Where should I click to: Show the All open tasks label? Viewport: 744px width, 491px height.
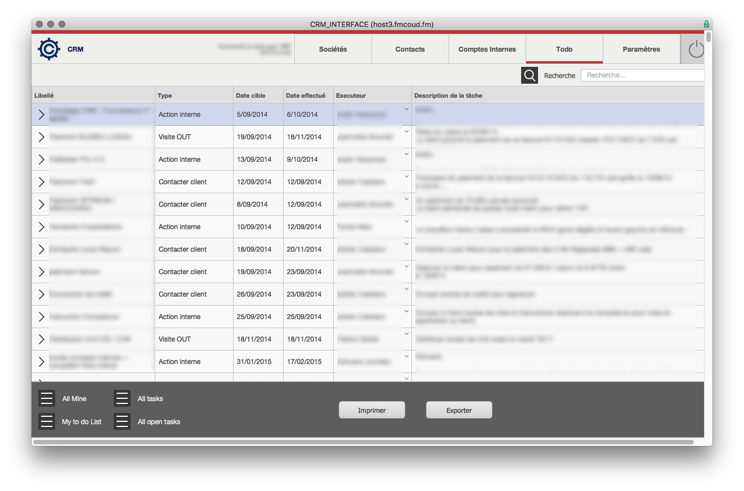pyautogui.click(x=159, y=422)
